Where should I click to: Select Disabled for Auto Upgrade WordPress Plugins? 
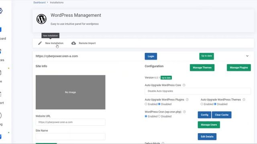(x=159, y=104)
